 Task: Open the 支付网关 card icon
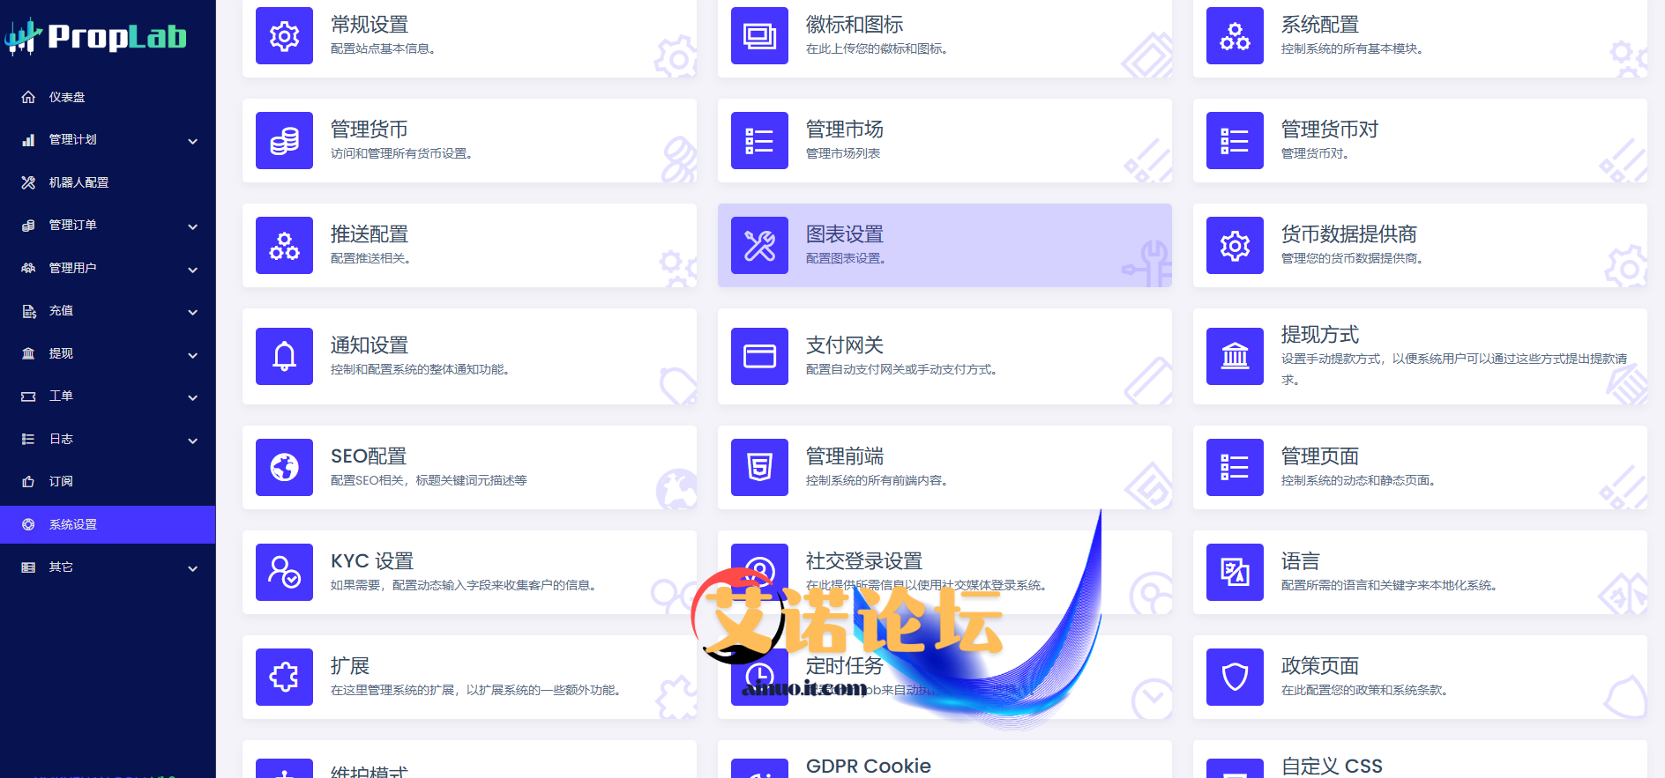759,357
